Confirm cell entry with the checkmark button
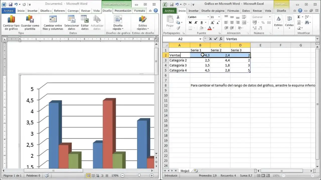 [215, 39]
